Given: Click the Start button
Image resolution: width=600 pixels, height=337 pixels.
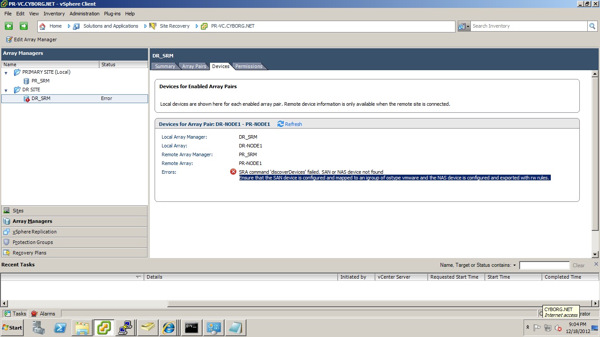Looking at the screenshot, I should pos(12,328).
